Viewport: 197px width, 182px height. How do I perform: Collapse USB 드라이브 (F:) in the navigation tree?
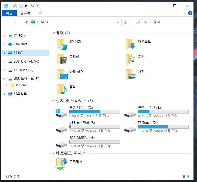tap(5, 79)
